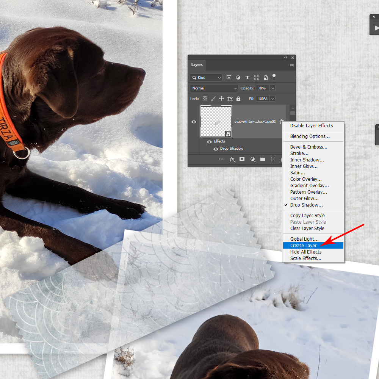Select the swd-winter tape02 layer thumbnail

216,121
